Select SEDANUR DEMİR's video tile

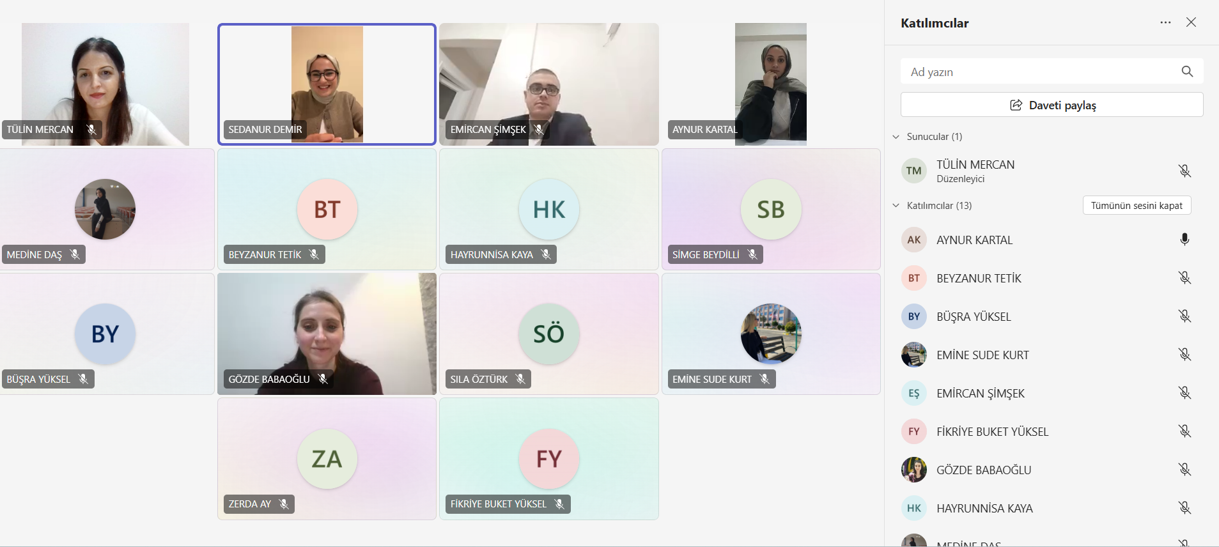coord(327,84)
